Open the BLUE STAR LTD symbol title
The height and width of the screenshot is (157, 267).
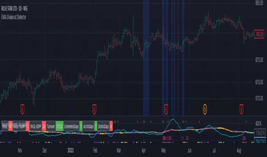click(15, 9)
